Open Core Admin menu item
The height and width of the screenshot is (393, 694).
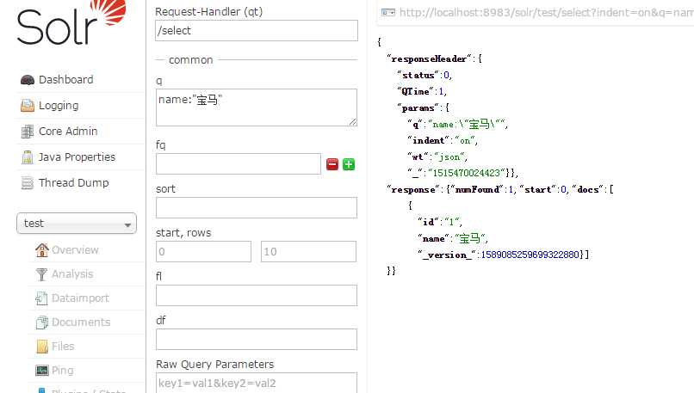click(x=68, y=132)
